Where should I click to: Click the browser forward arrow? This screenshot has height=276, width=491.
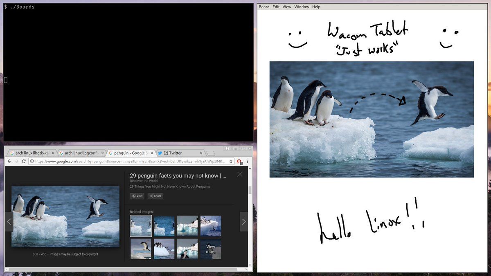coord(17,162)
